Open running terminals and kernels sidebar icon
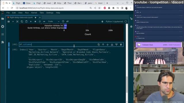Screen dimensions: 184x103 pos(3,27)
